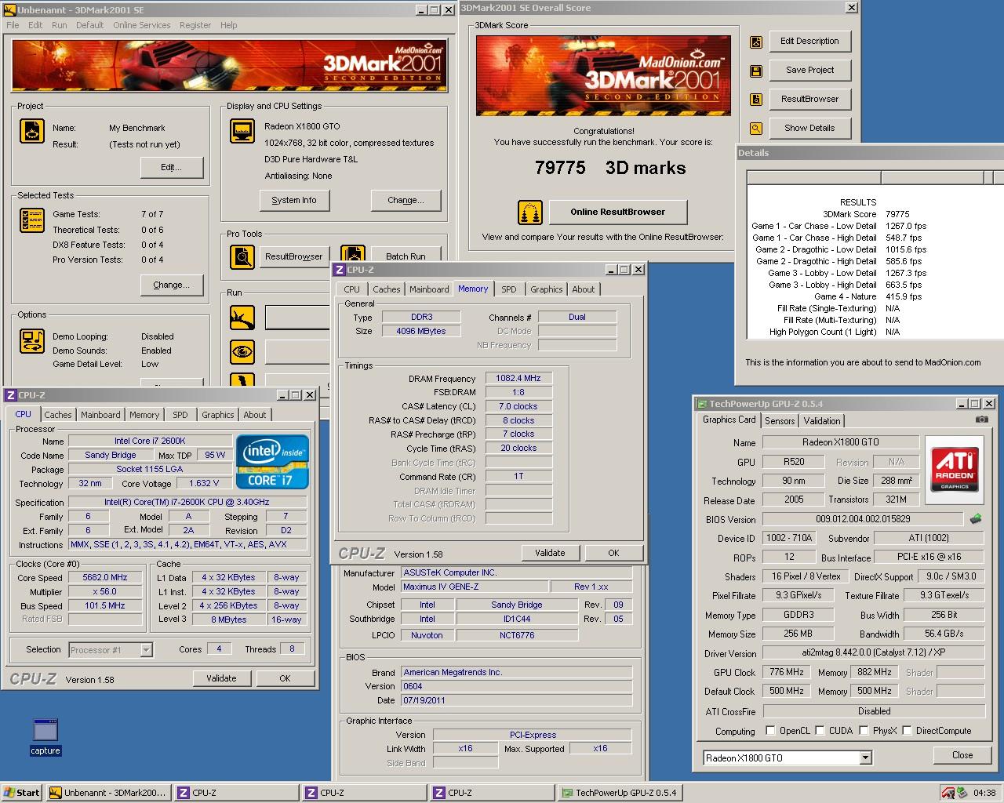Image resolution: width=1004 pixels, height=803 pixels.
Task: Click the monitor icon in Display settings
Action: 242,131
